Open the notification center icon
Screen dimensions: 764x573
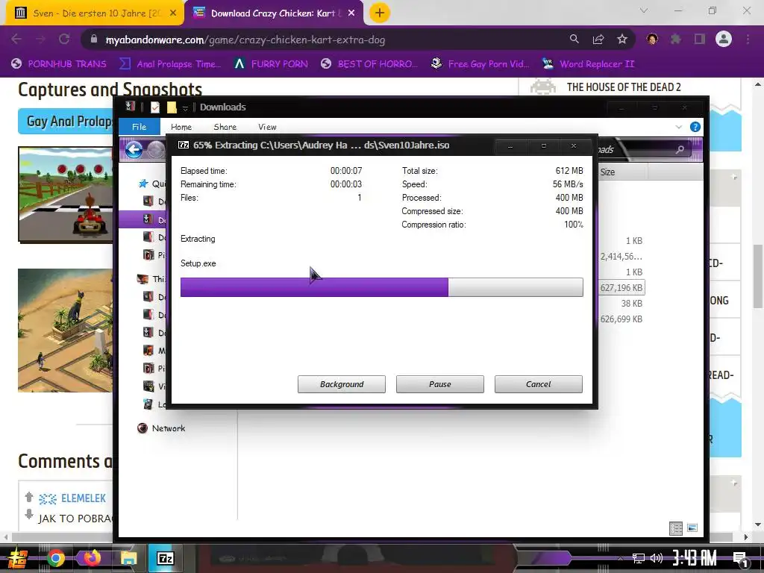click(x=740, y=560)
